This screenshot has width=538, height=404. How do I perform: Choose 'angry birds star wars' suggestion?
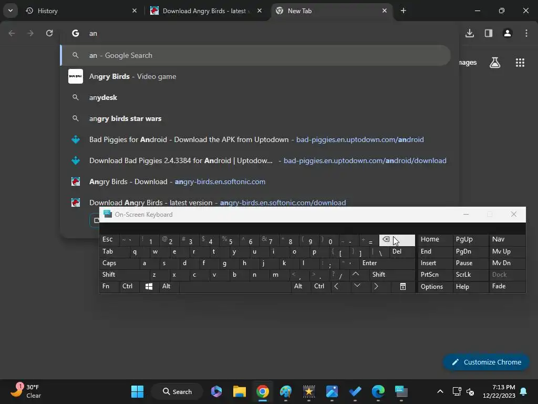(x=256, y=118)
